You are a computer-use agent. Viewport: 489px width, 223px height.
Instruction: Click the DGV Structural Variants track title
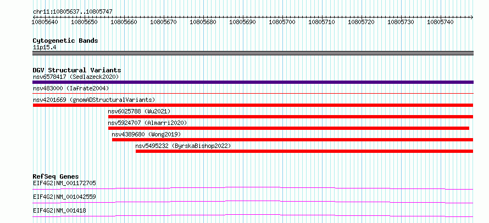tap(77, 70)
